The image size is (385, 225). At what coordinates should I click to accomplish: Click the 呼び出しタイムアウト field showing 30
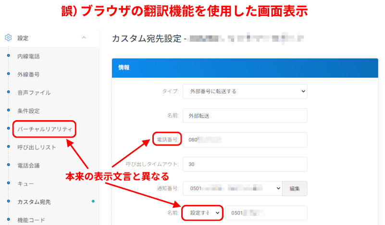pos(245,164)
